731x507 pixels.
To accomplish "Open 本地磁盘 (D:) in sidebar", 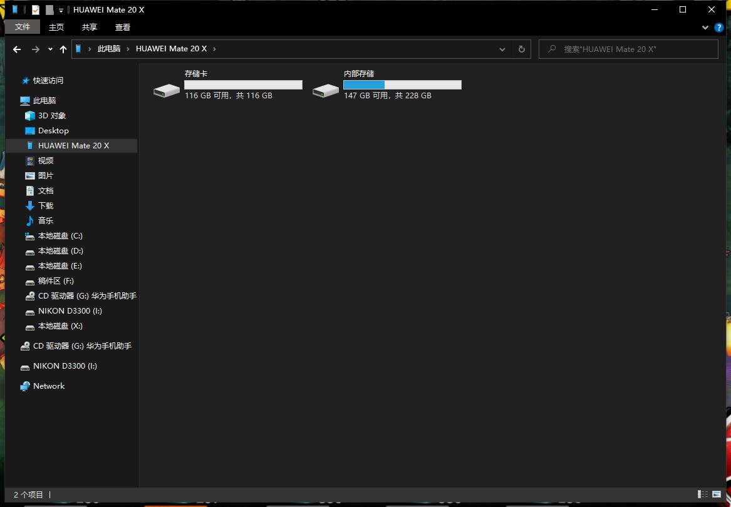I will point(61,251).
